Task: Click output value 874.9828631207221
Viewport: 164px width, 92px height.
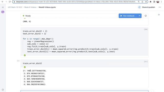Action: click(x=36, y=73)
